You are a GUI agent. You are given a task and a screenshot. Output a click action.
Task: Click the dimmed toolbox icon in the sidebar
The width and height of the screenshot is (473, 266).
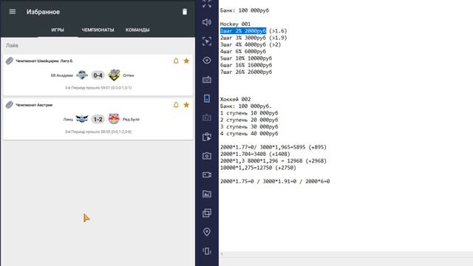tap(207, 117)
